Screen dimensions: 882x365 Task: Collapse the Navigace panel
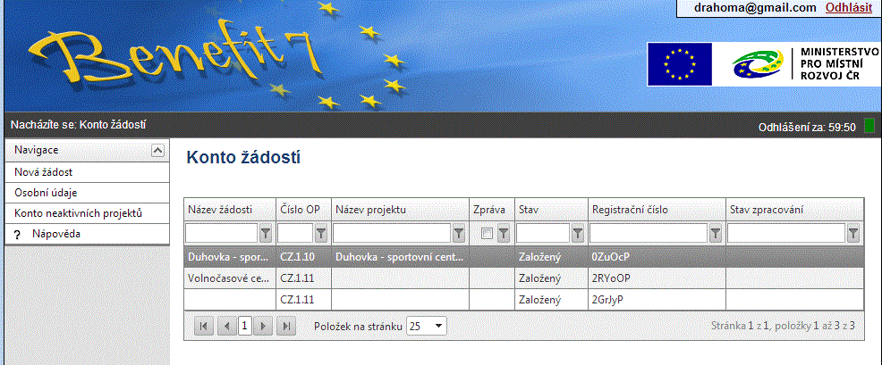158,151
